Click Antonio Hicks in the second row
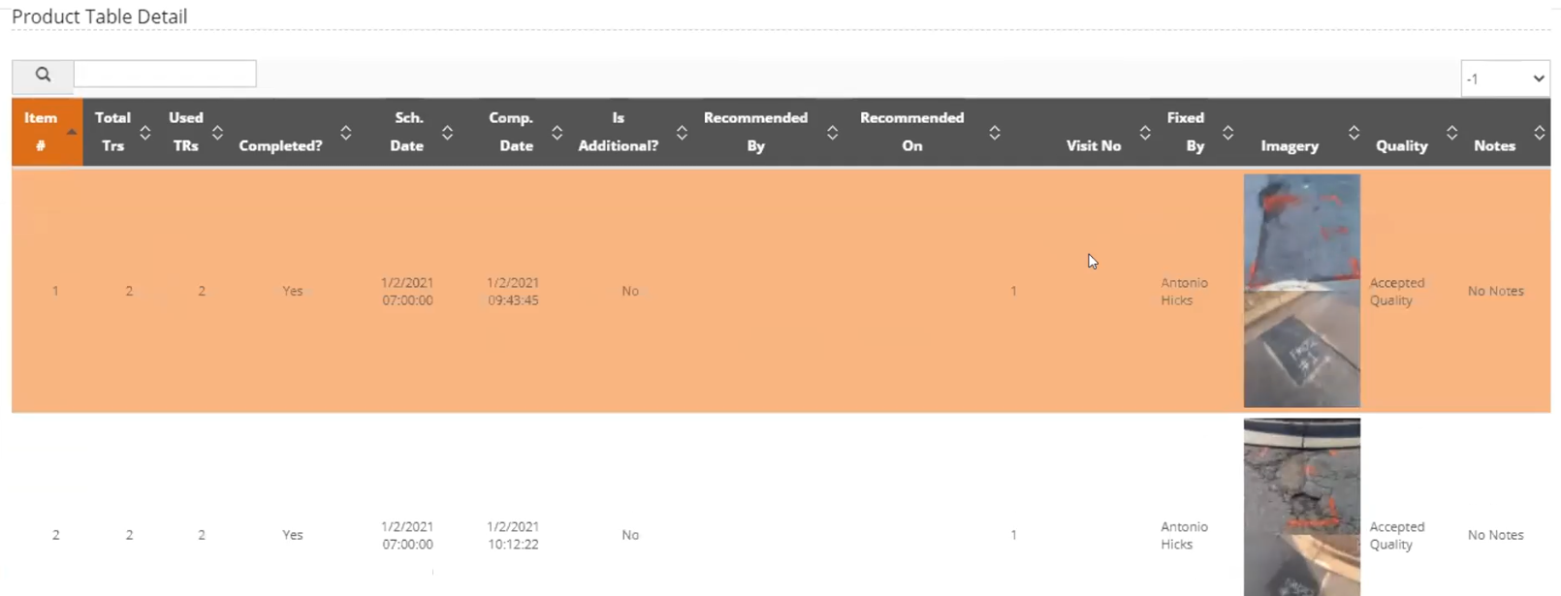This screenshot has height=596, width=1561. tap(1184, 536)
